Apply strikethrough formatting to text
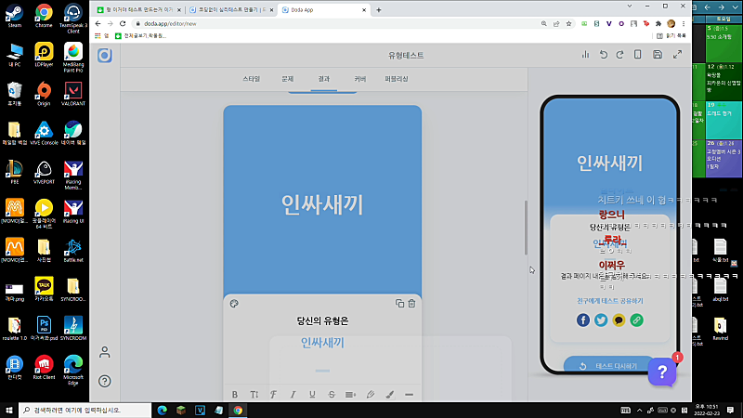 point(332,394)
